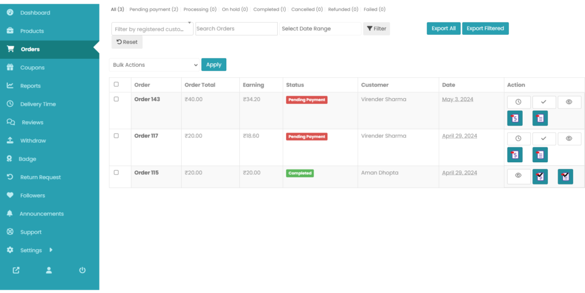The image size is (585, 293).
Task: Mark Order 143 as processing clock icon
Action: 519,102
